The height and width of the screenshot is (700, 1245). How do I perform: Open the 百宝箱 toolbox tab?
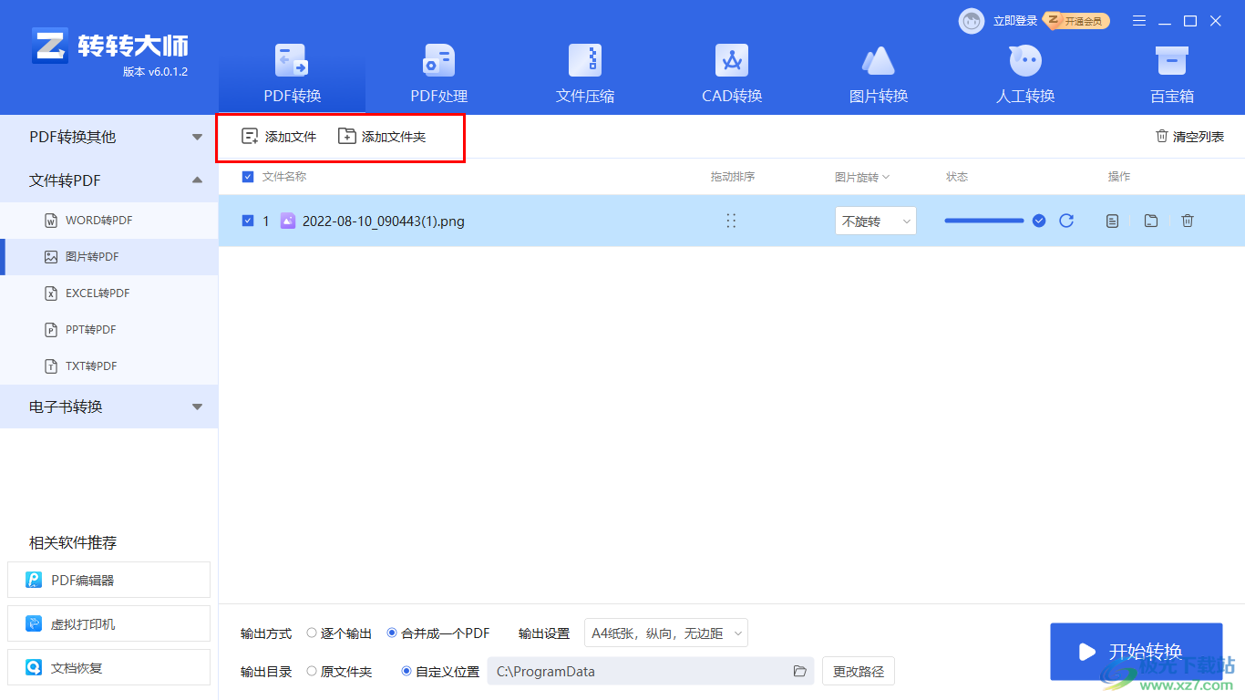1171,75
